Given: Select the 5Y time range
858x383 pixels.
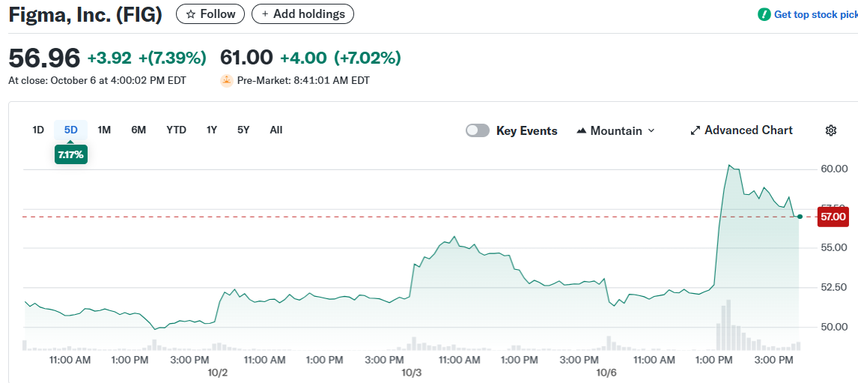Looking at the screenshot, I should pyautogui.click(x=243, y=130).
